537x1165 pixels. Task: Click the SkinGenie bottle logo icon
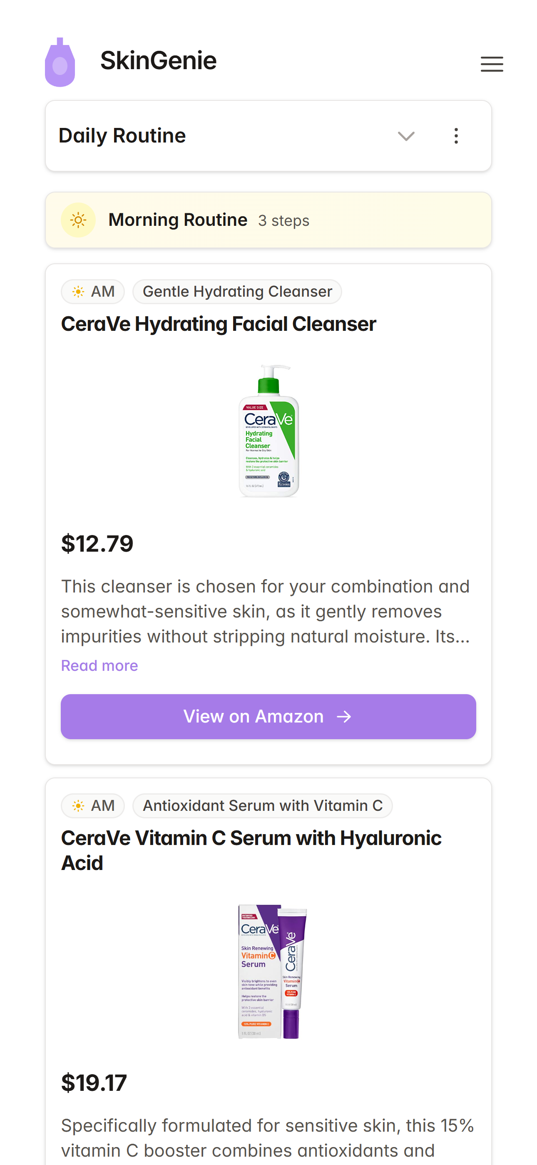pos(60,62)
